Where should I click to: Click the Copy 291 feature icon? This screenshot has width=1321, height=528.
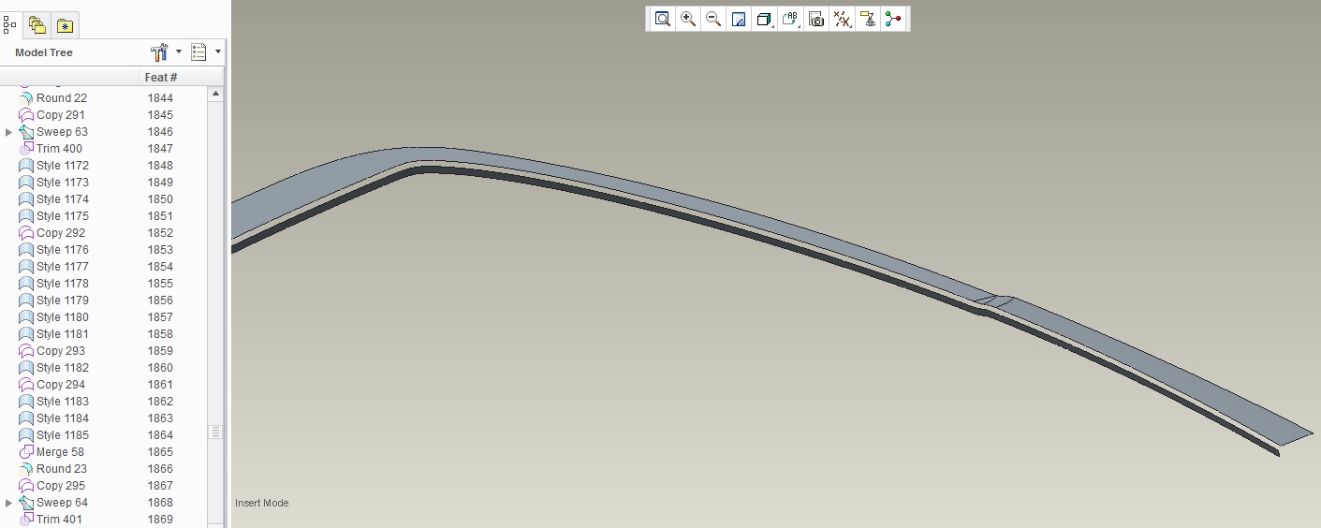tap(26, 115)
